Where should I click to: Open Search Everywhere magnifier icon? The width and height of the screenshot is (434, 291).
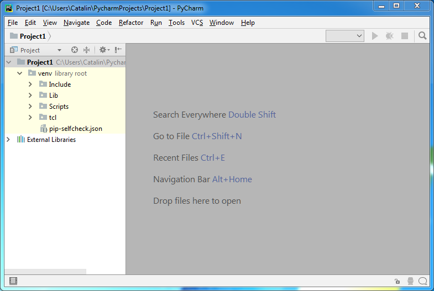pos(422,36)
